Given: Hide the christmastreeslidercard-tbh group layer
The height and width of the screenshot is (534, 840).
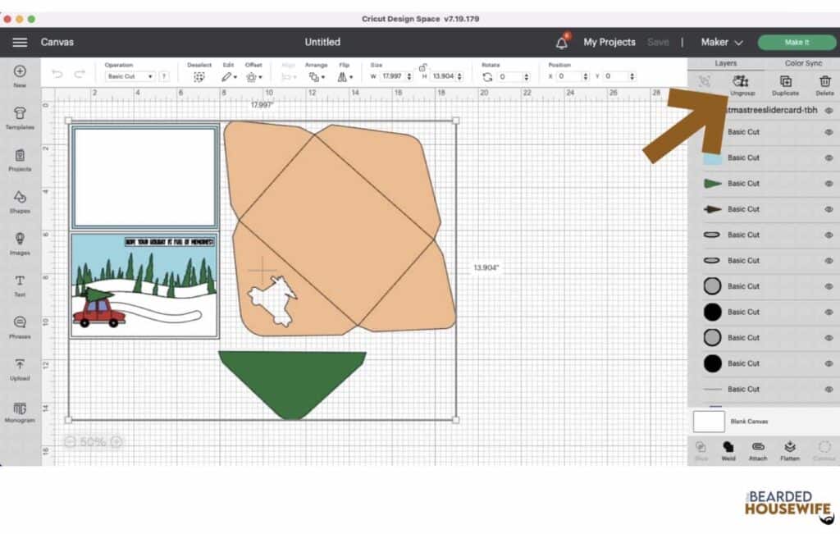Looking at the screenshot, I should (x=829, y=111).
